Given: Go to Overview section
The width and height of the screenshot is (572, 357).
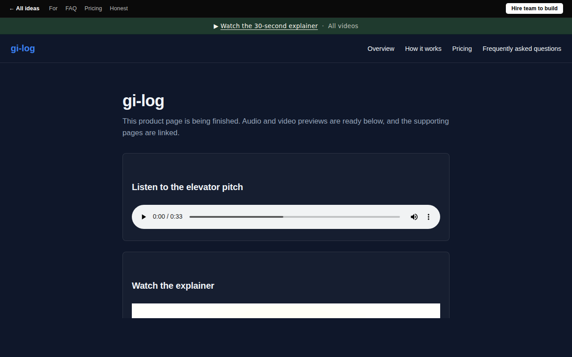Looking at the screenshot, I should click(381, 49).
